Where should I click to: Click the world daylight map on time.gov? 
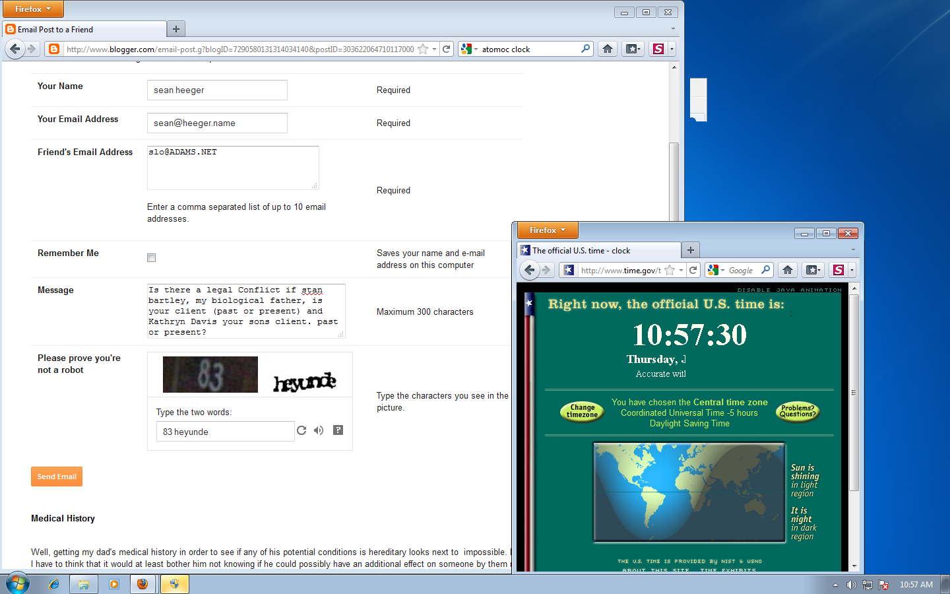(x=689, y=492)
